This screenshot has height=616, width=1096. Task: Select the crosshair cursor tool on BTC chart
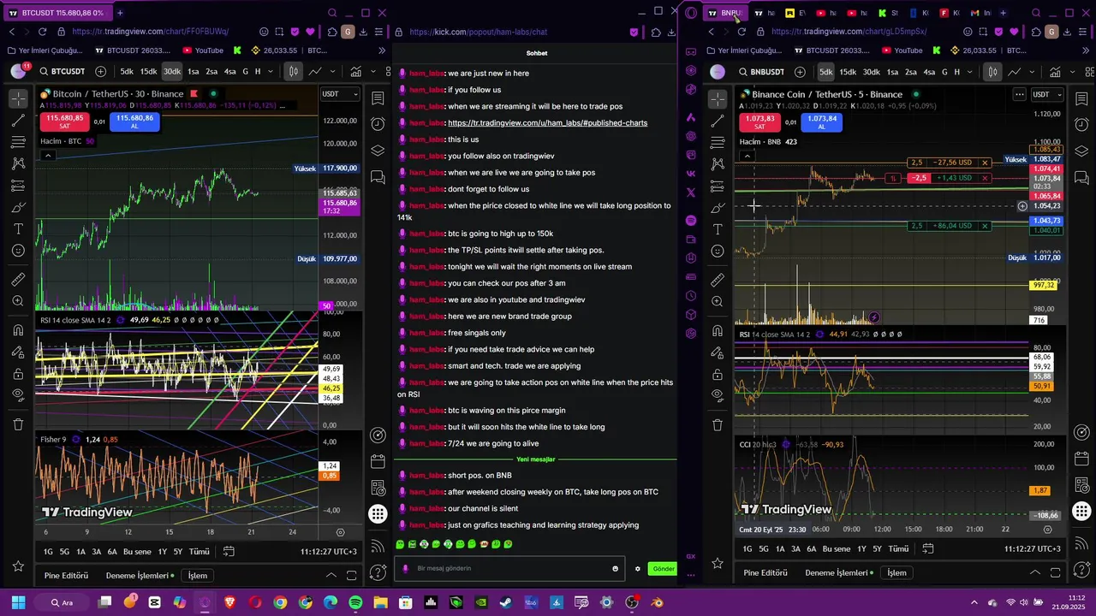(x=18, y=99)
